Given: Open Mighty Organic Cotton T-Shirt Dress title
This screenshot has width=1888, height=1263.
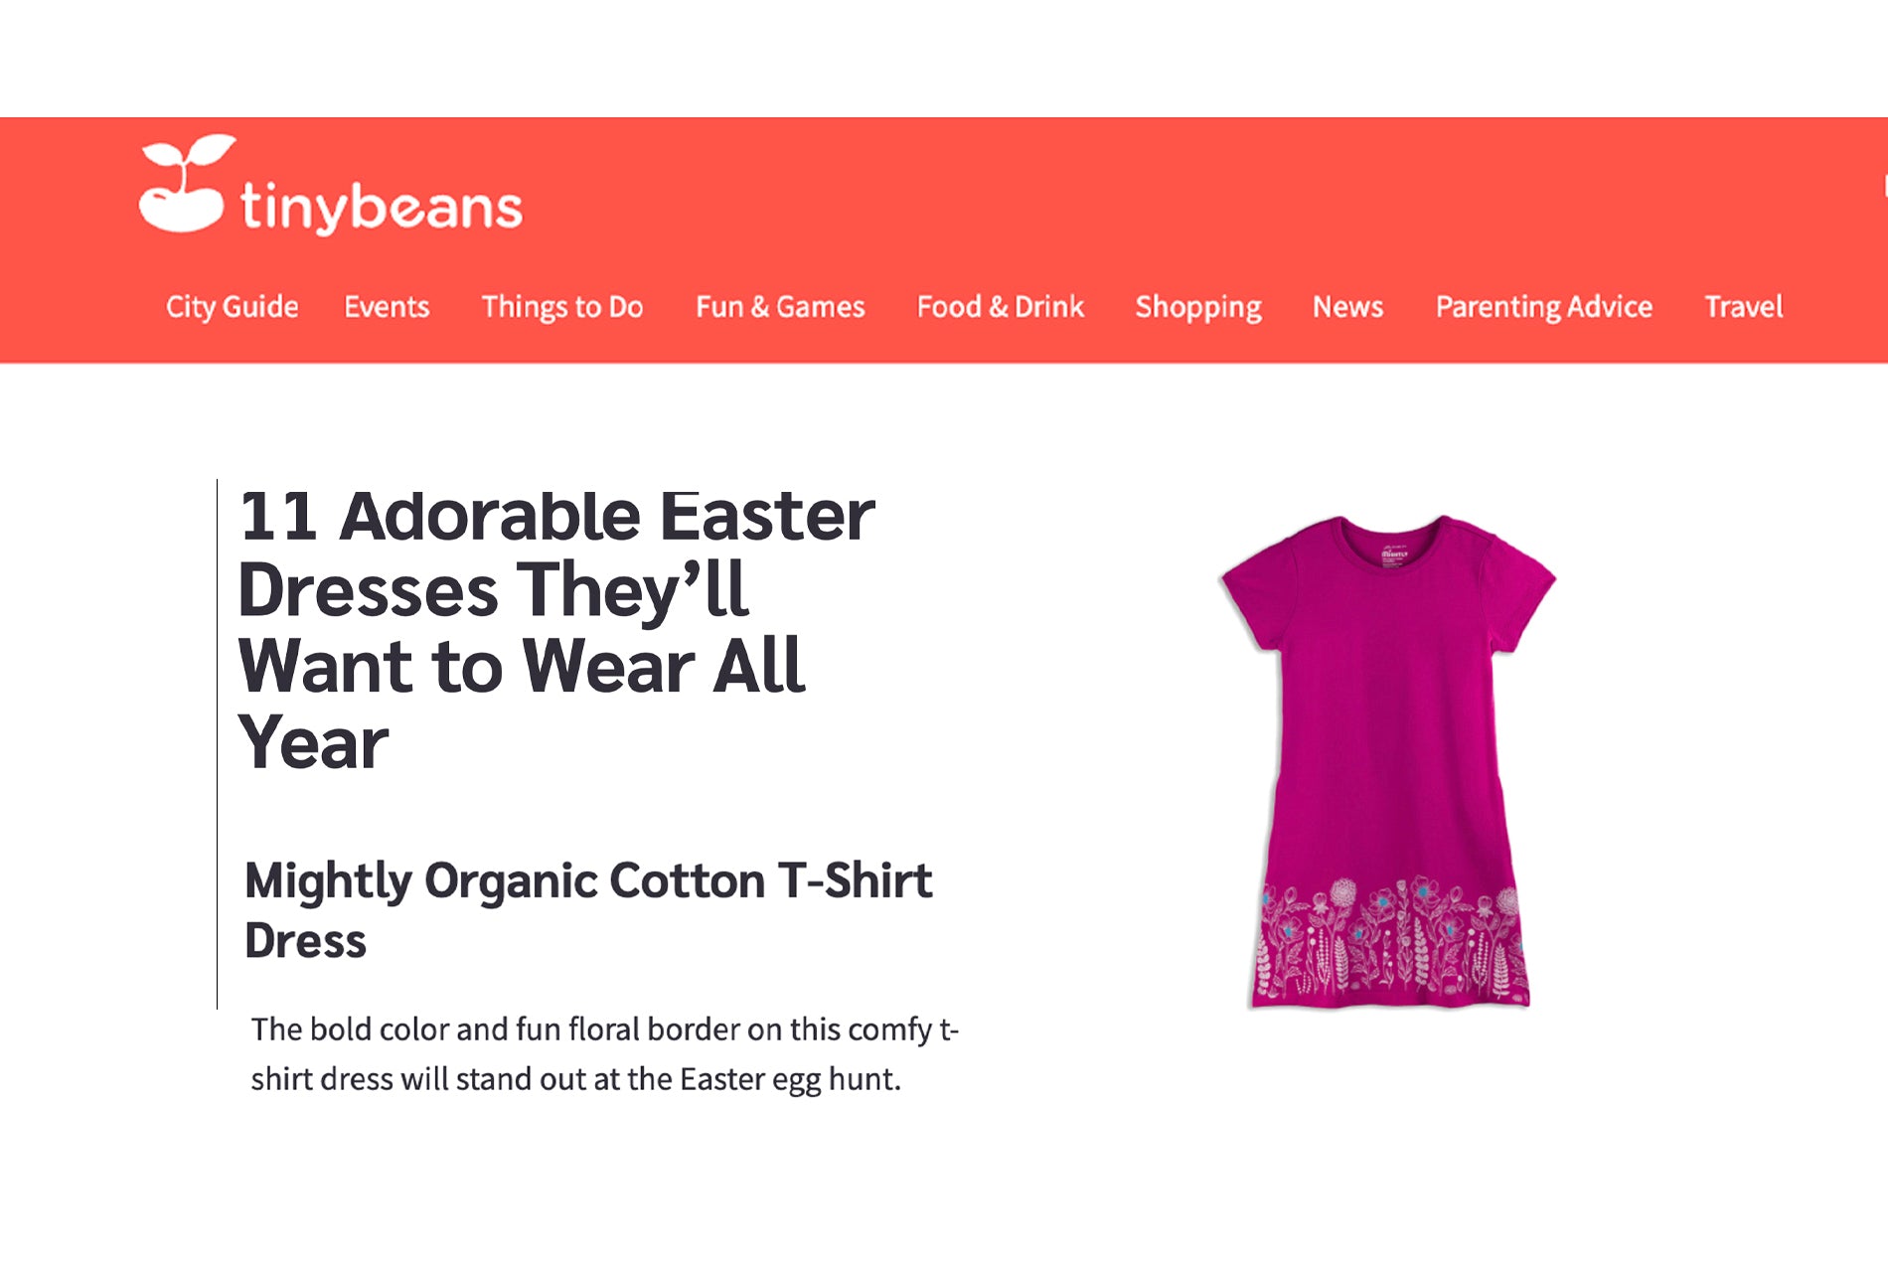Looking at the screenshot, I should (588, 910).
